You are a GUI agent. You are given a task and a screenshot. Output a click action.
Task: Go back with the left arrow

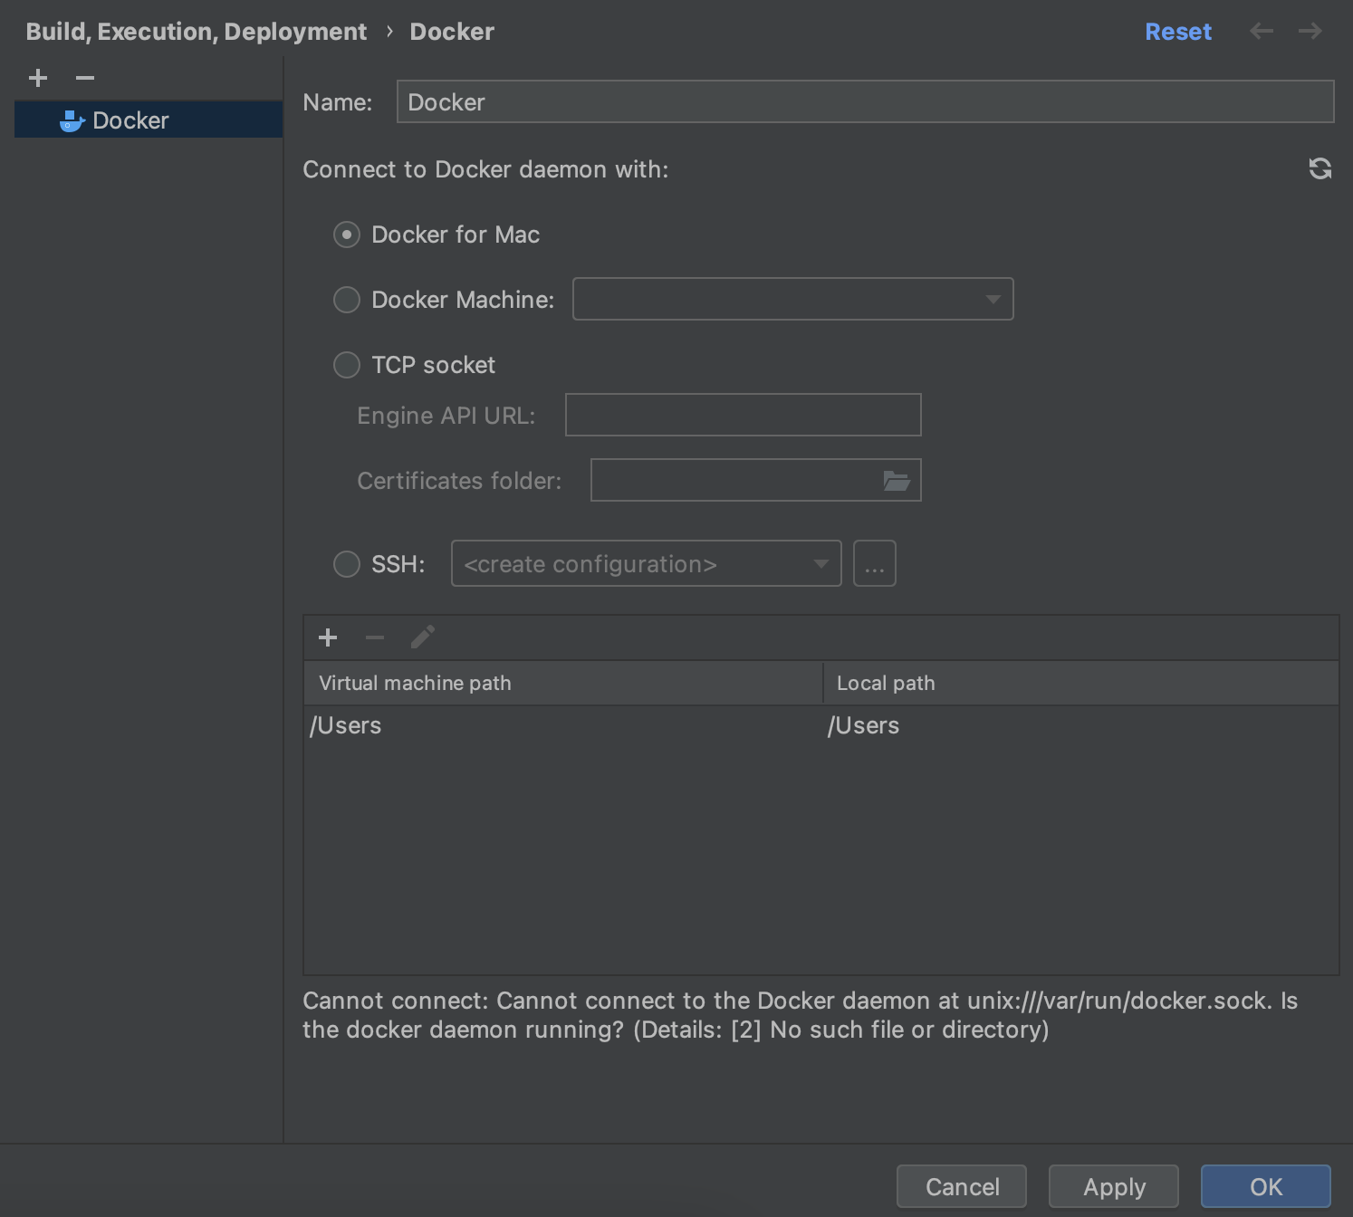pyautogui.click(x=1262, y=32)
